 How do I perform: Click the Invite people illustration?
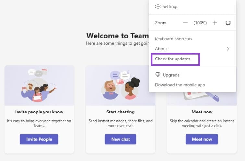pyautogui.click(x=39, y=85)
